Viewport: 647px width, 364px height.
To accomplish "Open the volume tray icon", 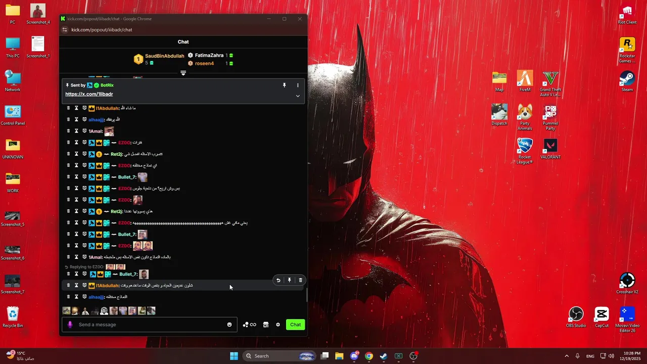I will pyautogui.click(x=612, y=356).
